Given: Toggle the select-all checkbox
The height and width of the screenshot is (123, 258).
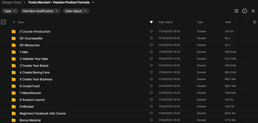Looking at the screenshot, I should pos(3,22).
